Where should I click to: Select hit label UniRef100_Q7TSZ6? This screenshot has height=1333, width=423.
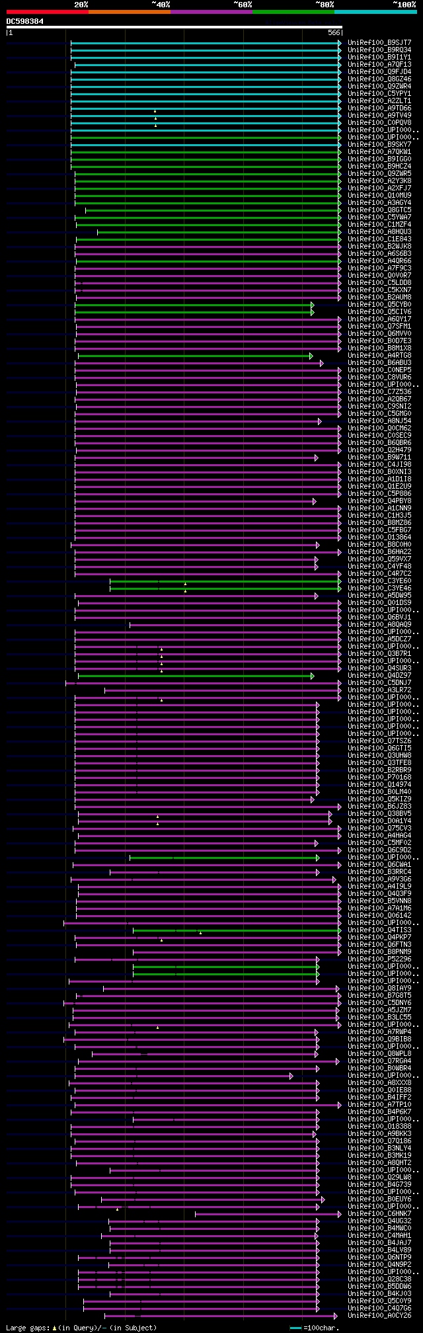379,741
